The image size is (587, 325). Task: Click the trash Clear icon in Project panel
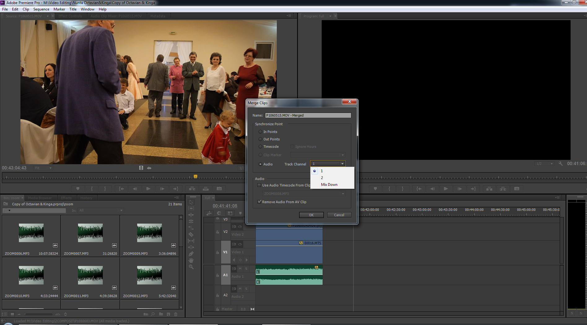[176, 314]
